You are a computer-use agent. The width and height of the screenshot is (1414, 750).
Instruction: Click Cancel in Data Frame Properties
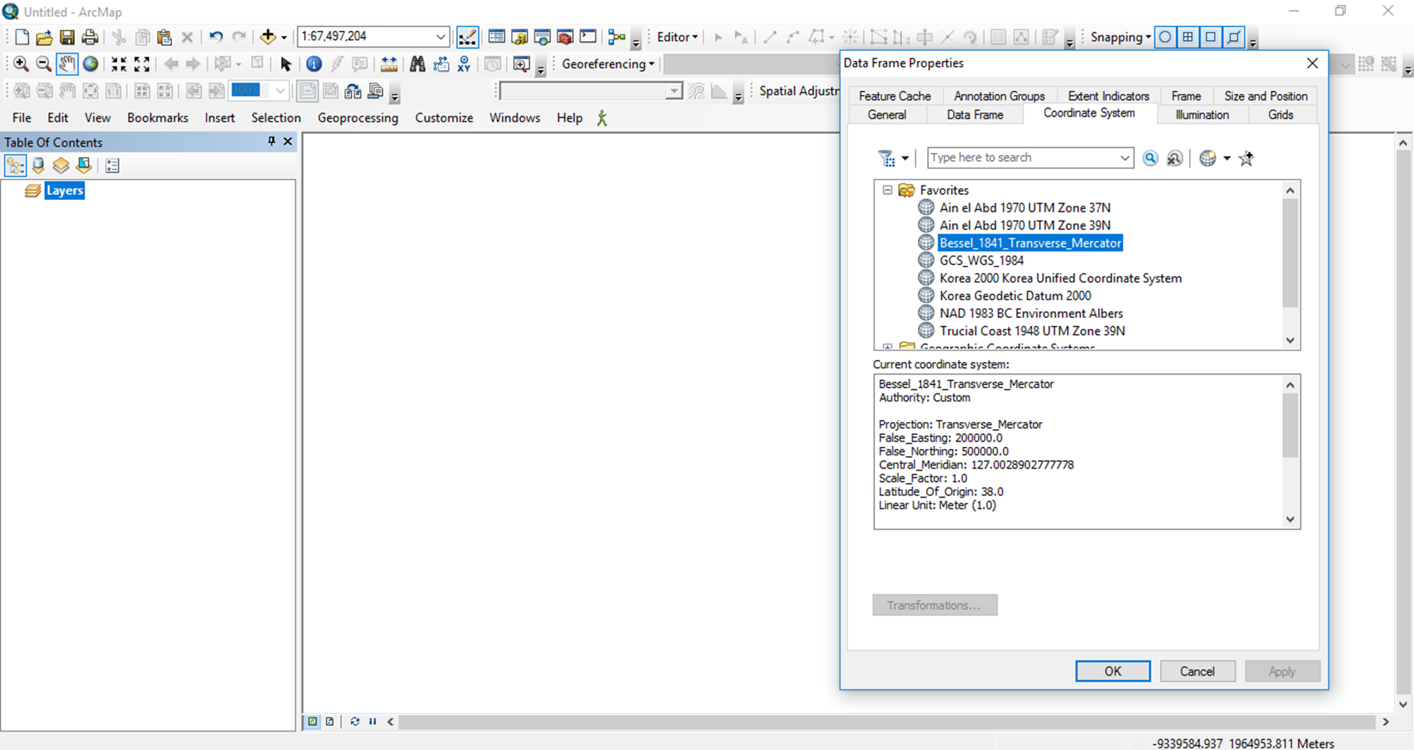(x=1197, y=672)
